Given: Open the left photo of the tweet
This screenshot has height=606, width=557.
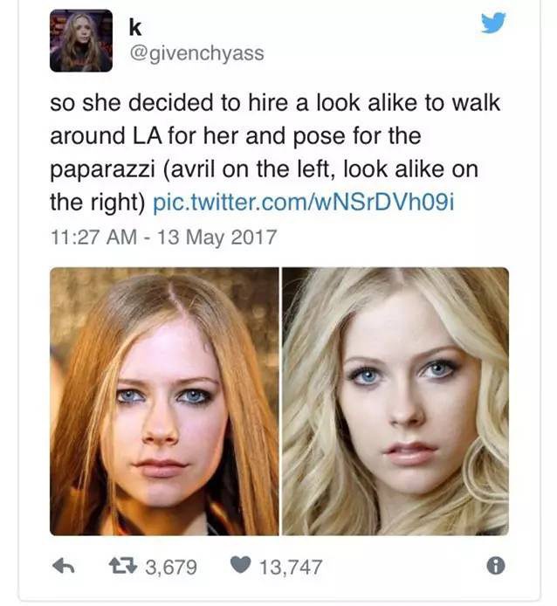Looking at the screenshot, I should pos(164,401).
